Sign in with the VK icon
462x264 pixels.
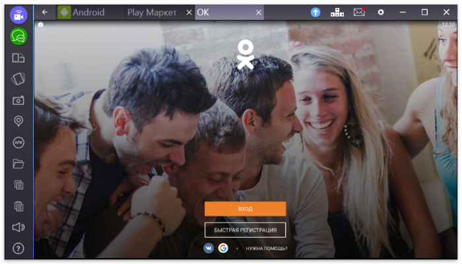click(209, 248)
